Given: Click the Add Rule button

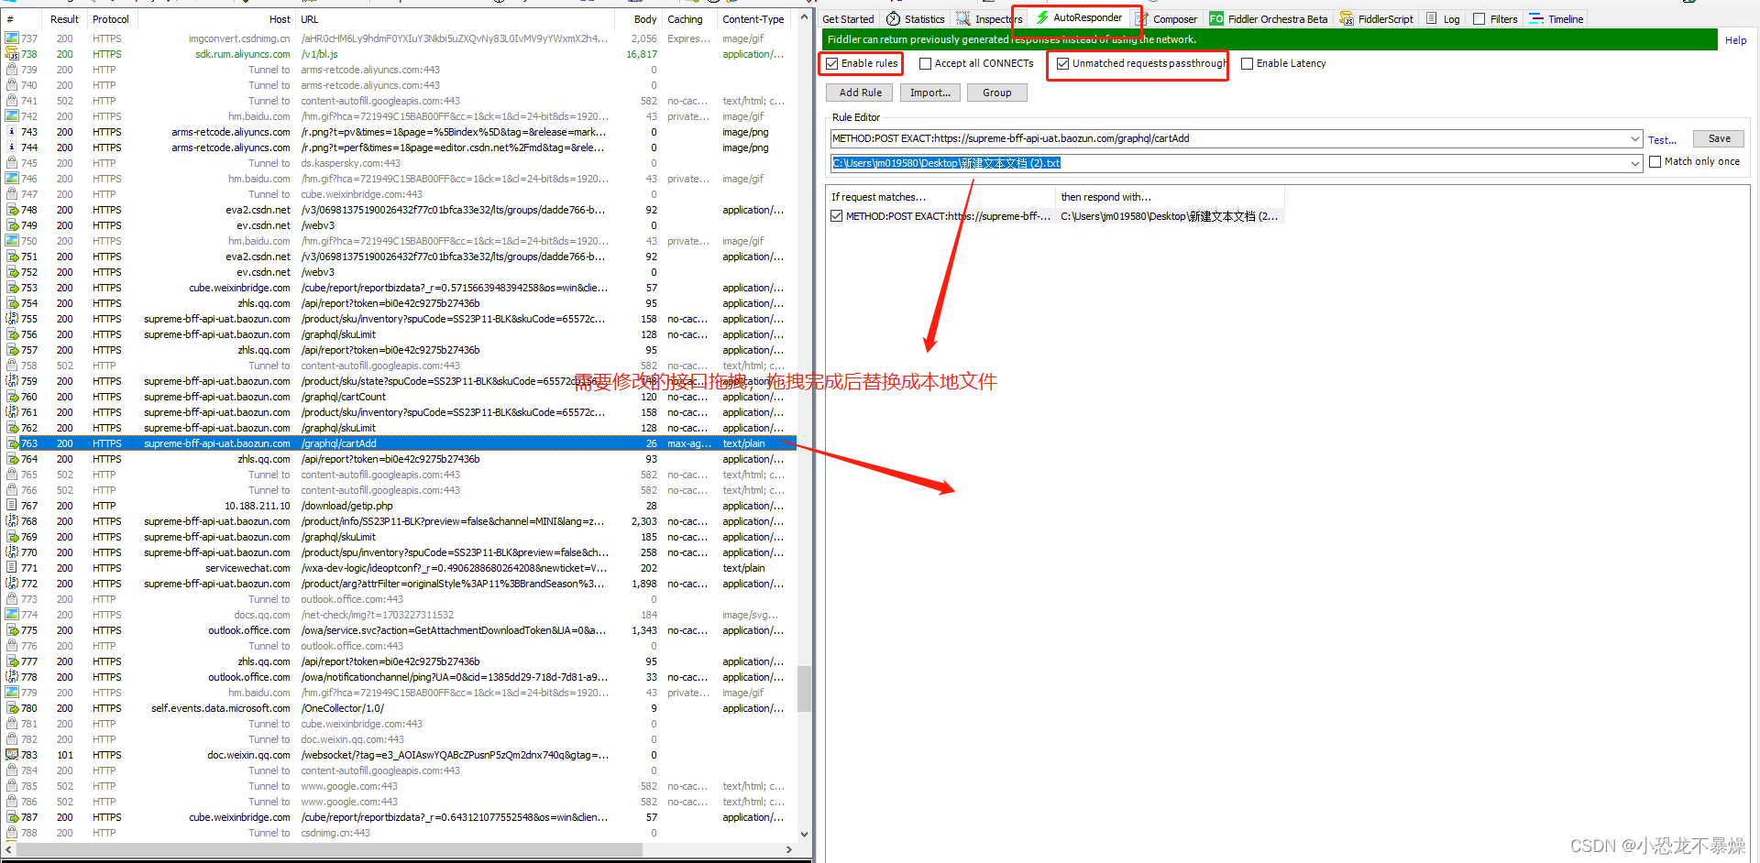Looking at the screenshot, I should (860, 93).
